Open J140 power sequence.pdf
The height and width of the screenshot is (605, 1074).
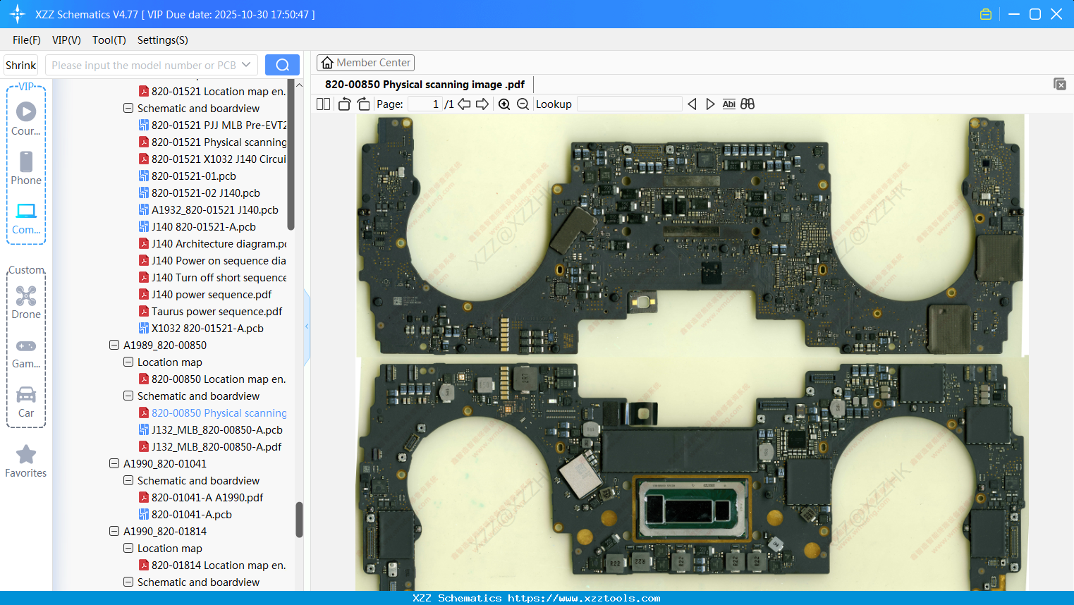pyautogui.click(x=205, y=295)
